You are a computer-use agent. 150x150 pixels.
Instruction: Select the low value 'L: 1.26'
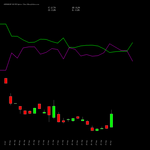tap(76, 10)
